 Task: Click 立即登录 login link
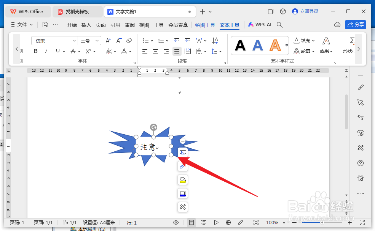click(305, 11)
